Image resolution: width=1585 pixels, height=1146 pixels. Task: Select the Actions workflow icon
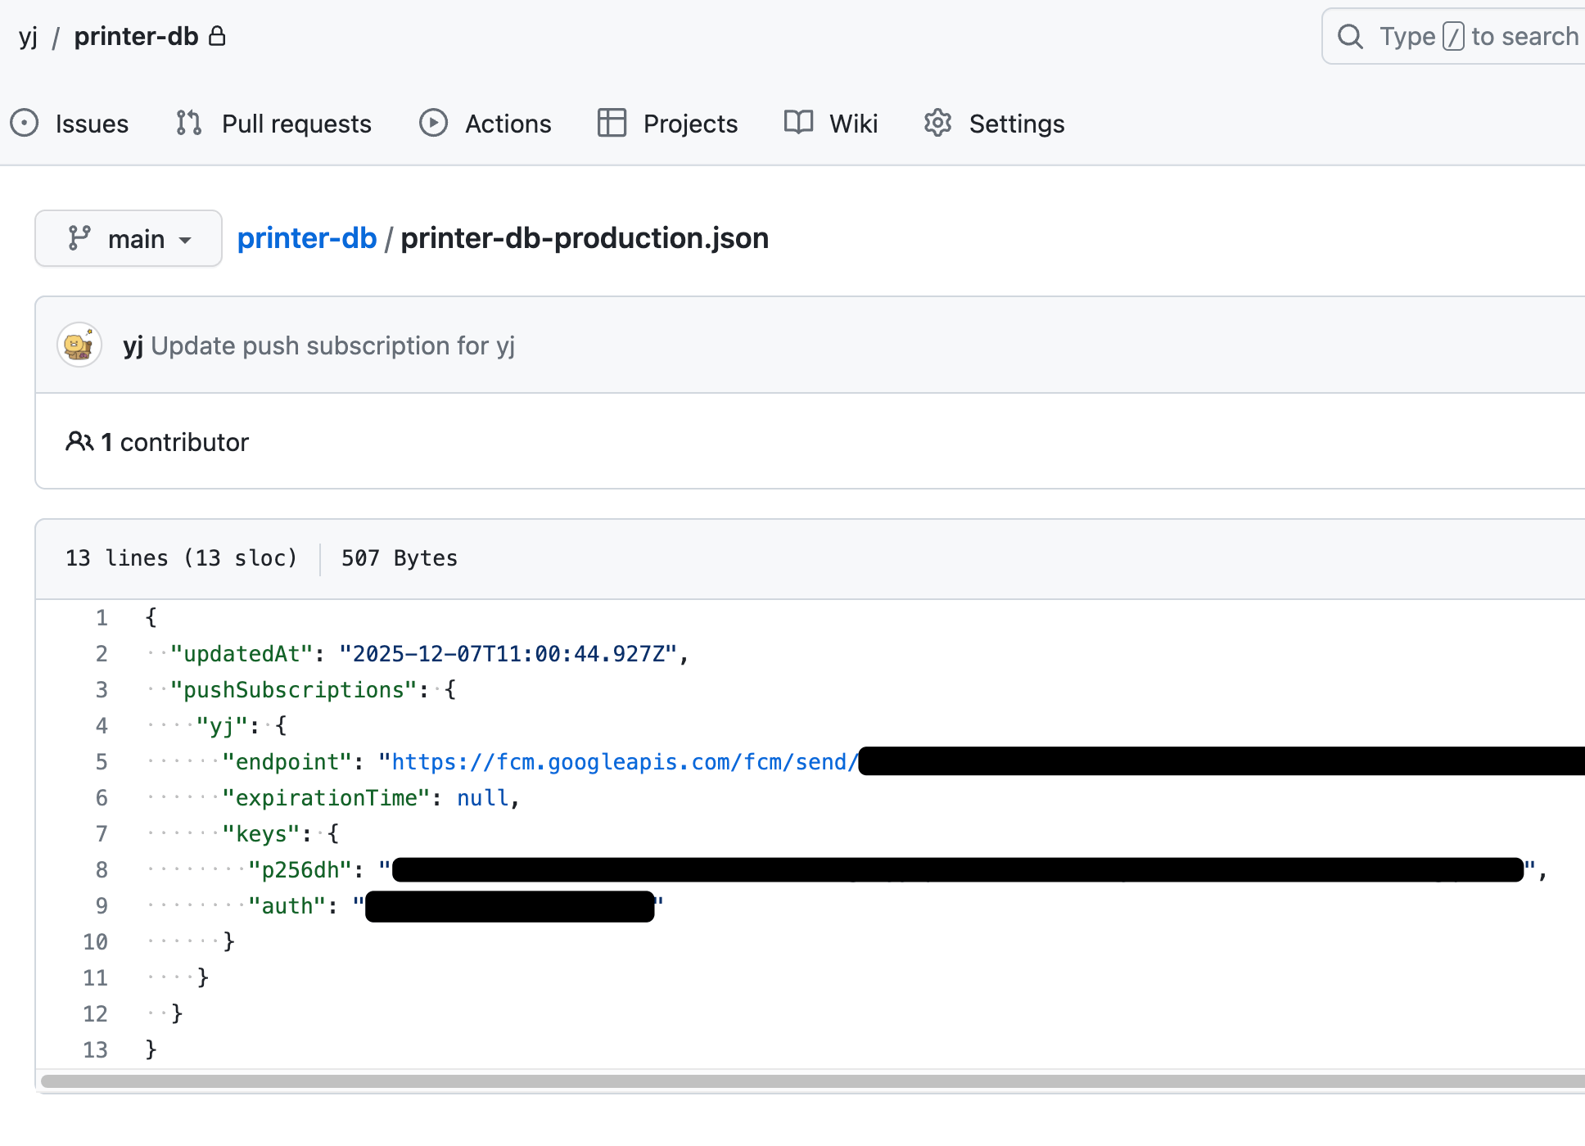434,124
